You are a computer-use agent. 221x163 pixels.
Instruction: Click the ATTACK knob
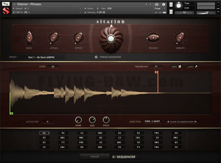[x=54, y=38]
